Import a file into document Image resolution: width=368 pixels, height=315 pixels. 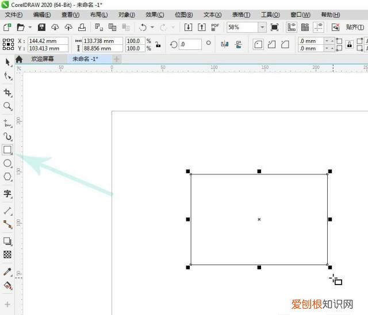pos(188,27)
